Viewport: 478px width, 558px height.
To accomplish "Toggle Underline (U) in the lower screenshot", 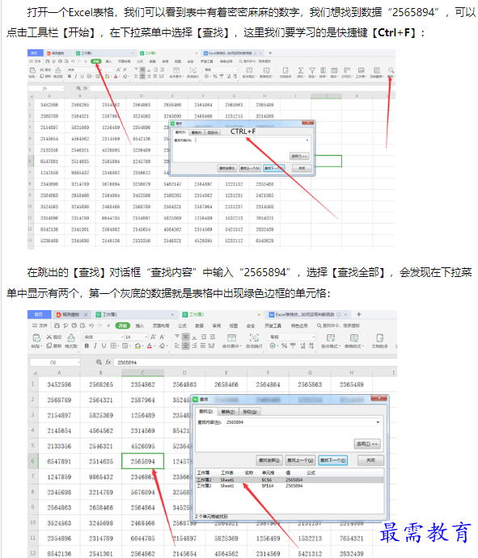I will pos(104,346).
